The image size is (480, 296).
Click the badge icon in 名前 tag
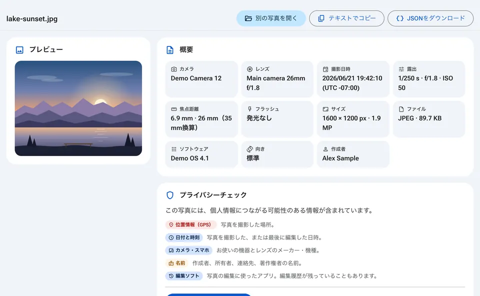coord(171,263)
